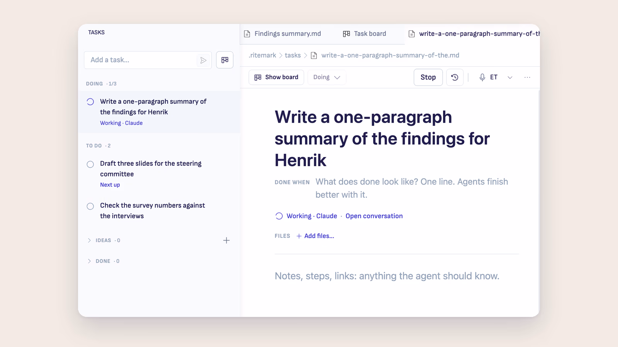The width and height of the screenshot is (618, 347).
Task: Open conversation link for Claude
Action: (x=374, y=216)
